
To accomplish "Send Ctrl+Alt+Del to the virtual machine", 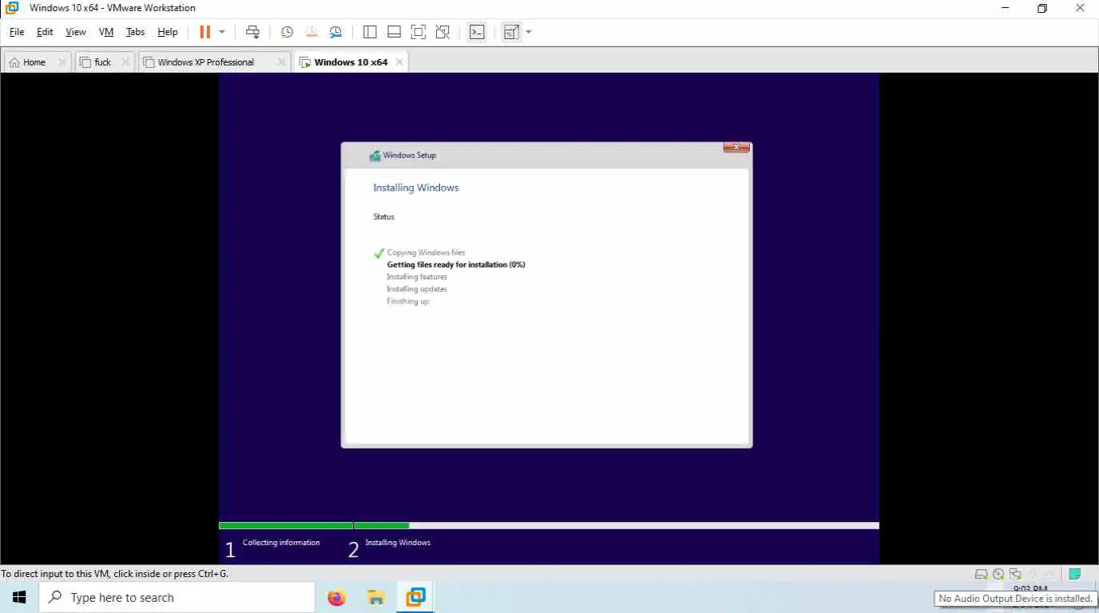I will [x=252, y=32].
